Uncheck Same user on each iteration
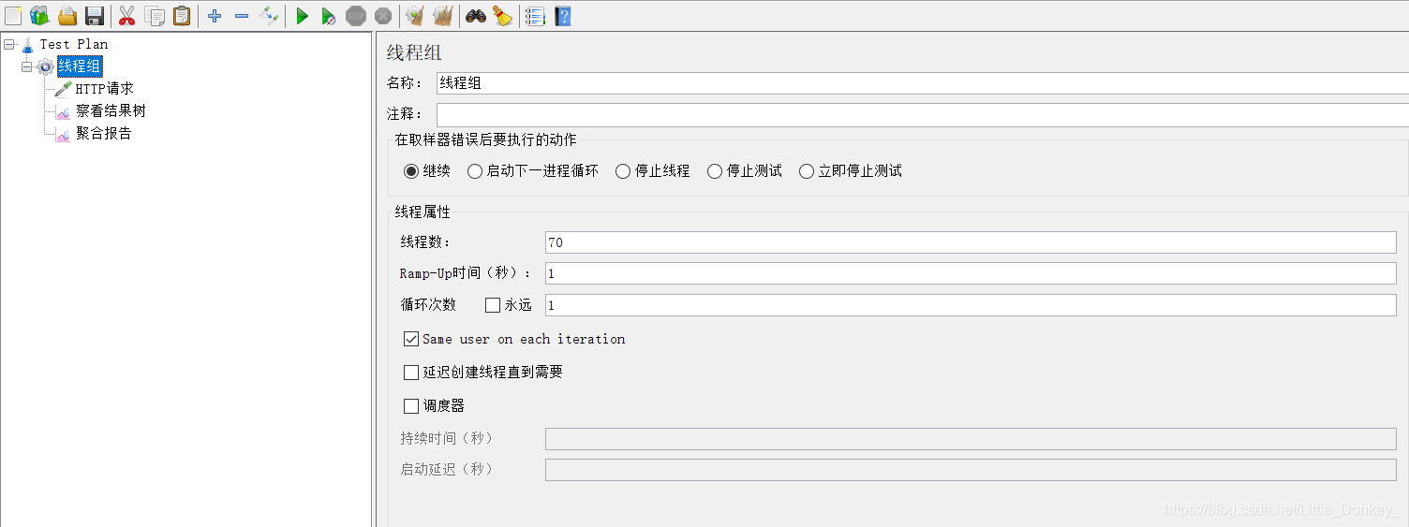Image resolution: width=1409 pixels, height=527 pixels. tap(411, 339)
